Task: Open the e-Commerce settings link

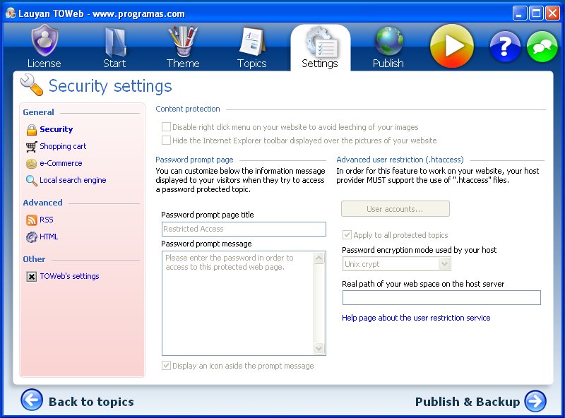Action: coord(61,163)
